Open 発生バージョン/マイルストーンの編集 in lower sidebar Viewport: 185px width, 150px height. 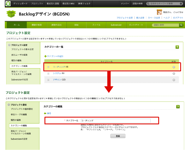[x=21, y=132]
